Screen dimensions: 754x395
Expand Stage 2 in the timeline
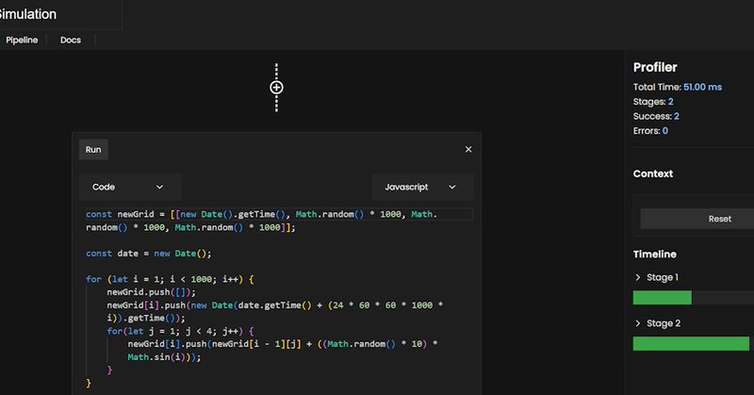click(638, 323)
